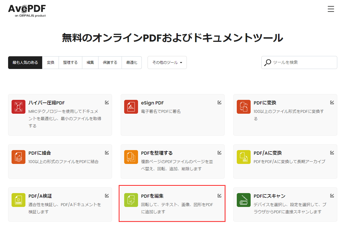Click the PDFにスキャン scanner icon
The height and width of the screenshot is (228, 339).
(243, 199)
